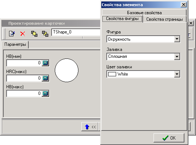
Task: Close the Свойства элемента dialog
Action: pyautogui.click(x=184, y=5)
